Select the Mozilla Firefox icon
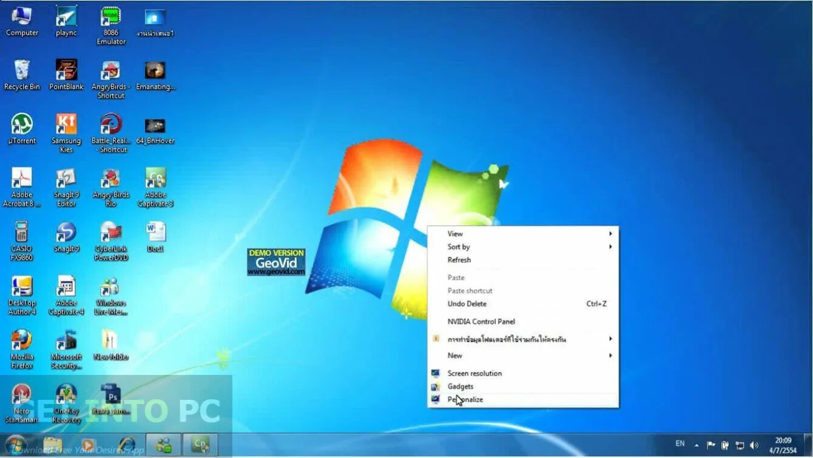This screenshot has width=813, height=458. pos(22,350)
